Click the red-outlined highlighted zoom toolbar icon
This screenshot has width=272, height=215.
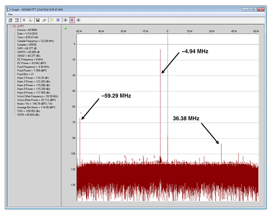72,20
